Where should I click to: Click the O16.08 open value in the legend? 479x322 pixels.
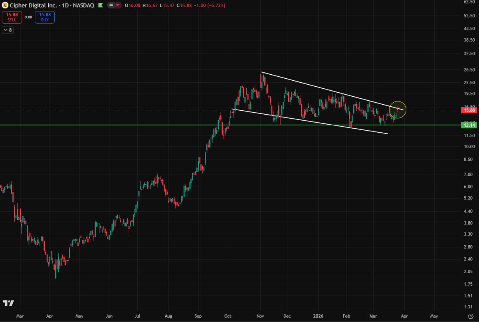[x=132, y=6]
